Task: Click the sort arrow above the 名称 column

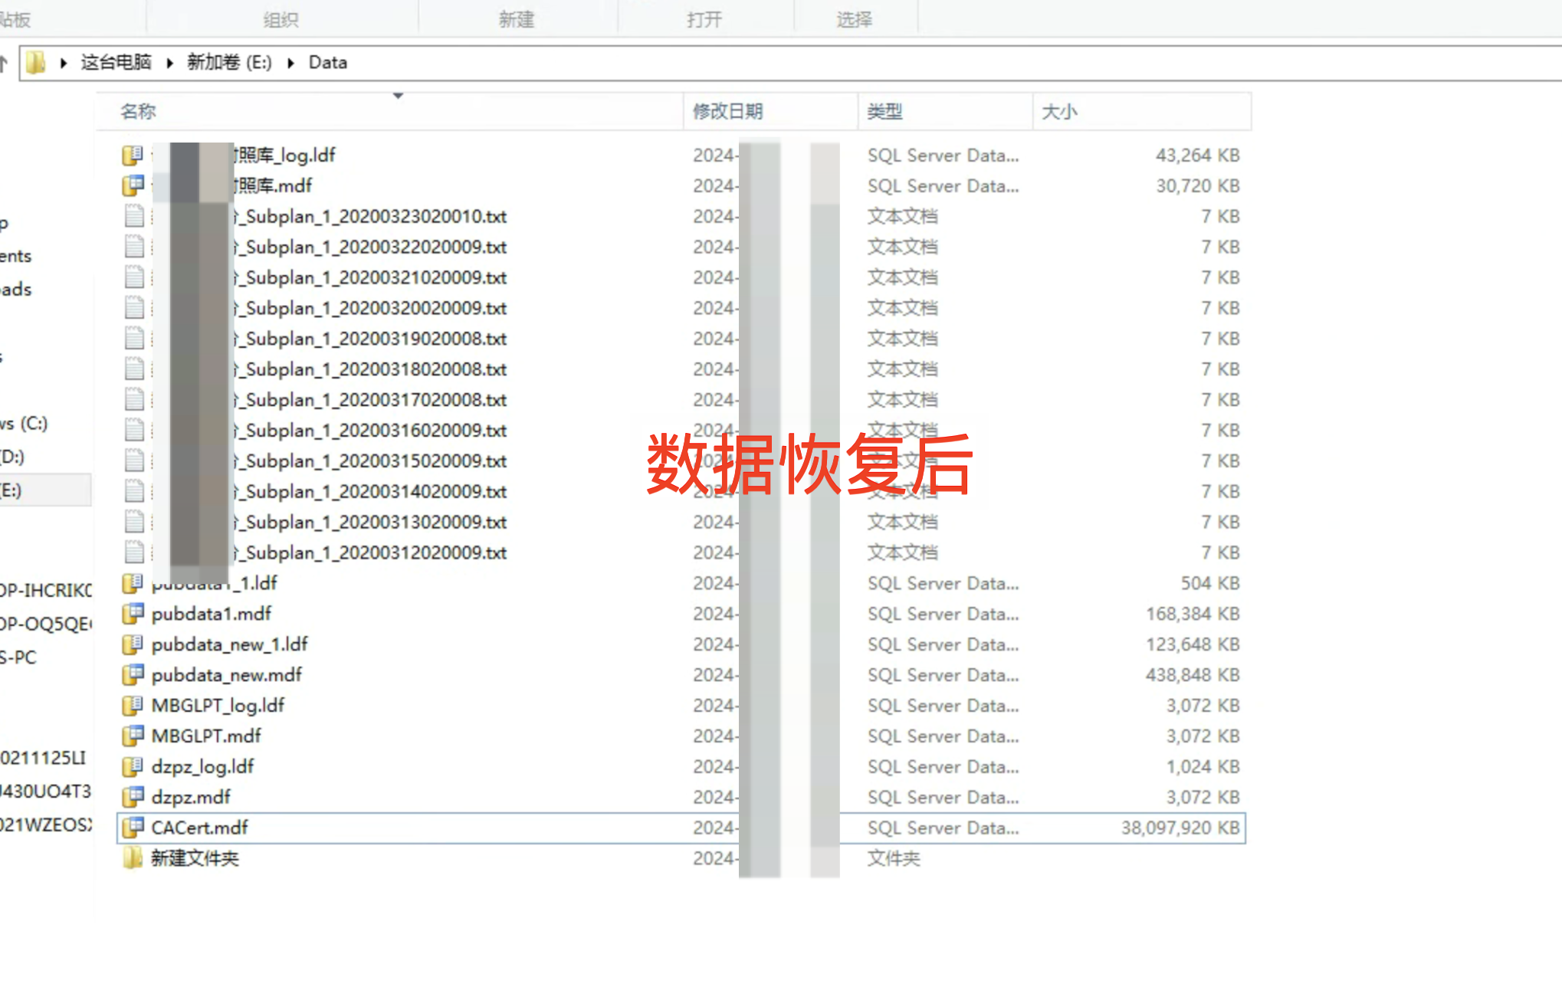Action: pyautogui.click(x=398, y=96)
